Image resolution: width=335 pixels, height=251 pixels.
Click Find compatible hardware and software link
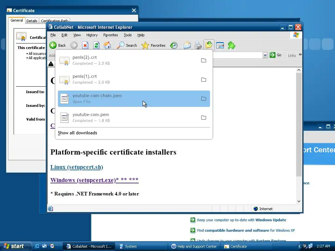click(246, 230)
